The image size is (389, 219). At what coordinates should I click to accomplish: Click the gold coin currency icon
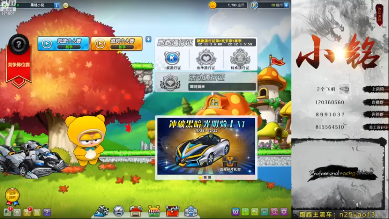click(x=212, y=5)
